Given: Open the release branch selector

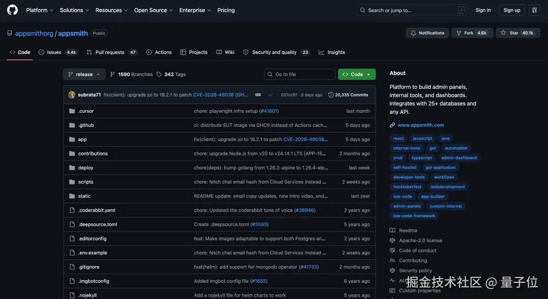Looking at the screenshot, I should coord(84,74).
